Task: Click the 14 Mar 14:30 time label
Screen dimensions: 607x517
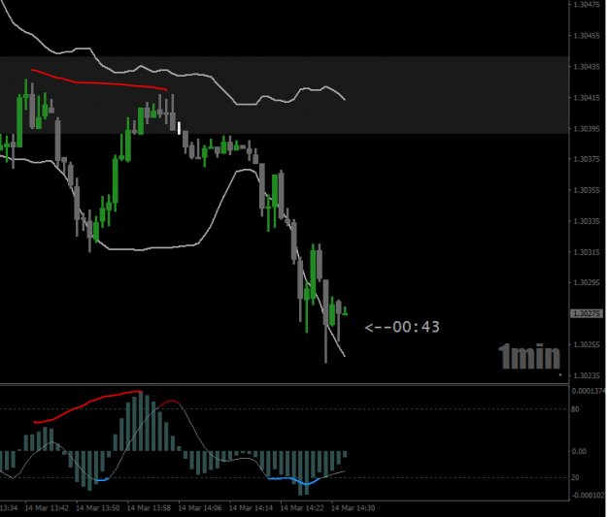Action: [x=354, y=507]
